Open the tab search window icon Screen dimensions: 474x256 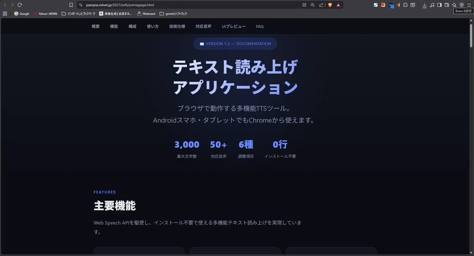(x=413, y=5)
